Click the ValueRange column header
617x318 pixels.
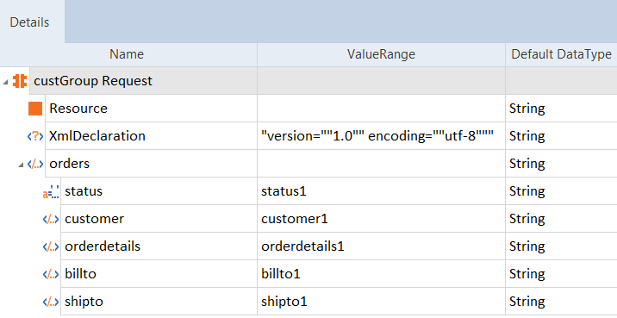click(x=381, y=54)
